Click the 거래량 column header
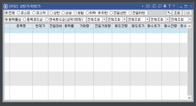Viewport: 196px width, 106px height. pos(84,26)
